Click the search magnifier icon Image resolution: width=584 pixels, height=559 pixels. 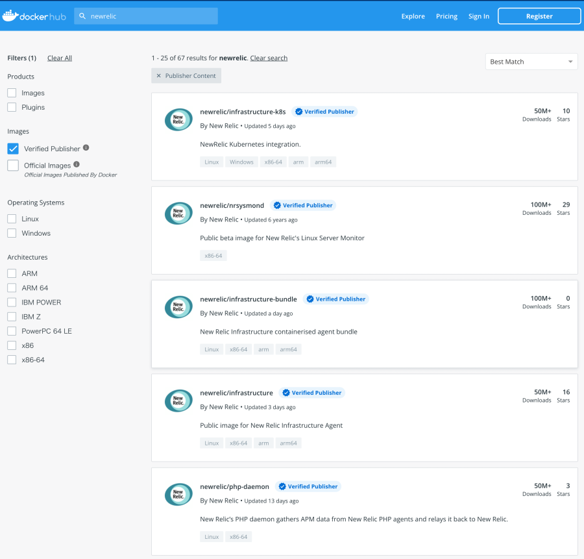tap(82, 16)
